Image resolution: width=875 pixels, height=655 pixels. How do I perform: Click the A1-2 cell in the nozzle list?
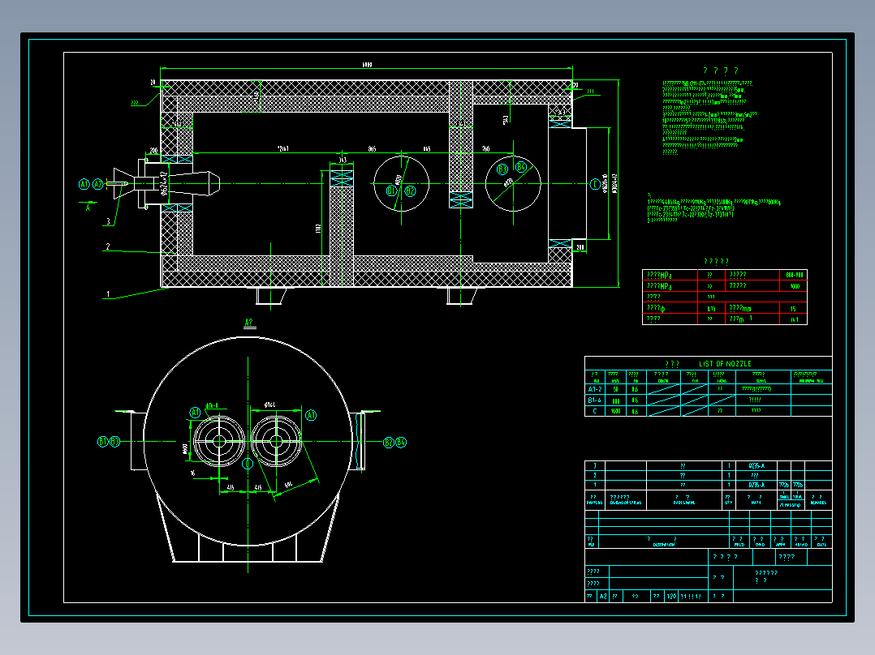click(x=595, y=389)
